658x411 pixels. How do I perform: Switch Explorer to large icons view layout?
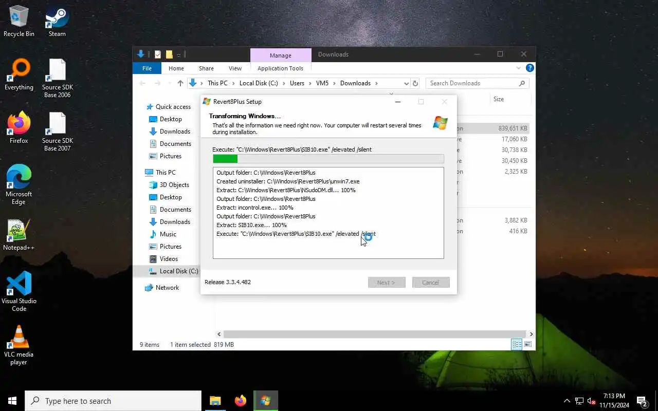[528, 344]
